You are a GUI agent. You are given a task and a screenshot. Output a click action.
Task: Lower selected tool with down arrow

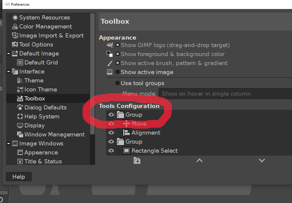(262, 160)
